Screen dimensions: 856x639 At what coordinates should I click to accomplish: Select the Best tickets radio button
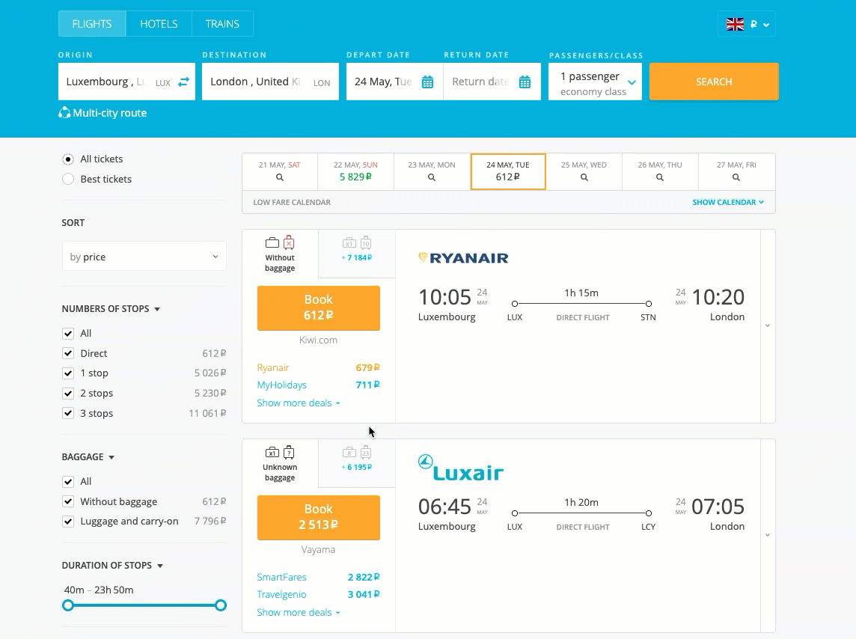67,179
